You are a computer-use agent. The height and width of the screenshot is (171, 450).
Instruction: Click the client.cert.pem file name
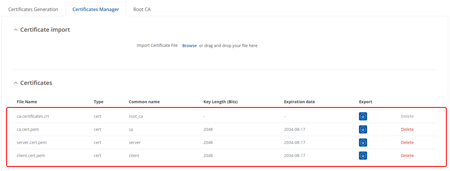coord(31,156)
